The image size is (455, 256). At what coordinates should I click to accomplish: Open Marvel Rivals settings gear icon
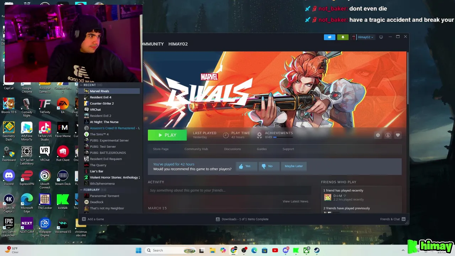pyautogui.click(x=378, y=135)
